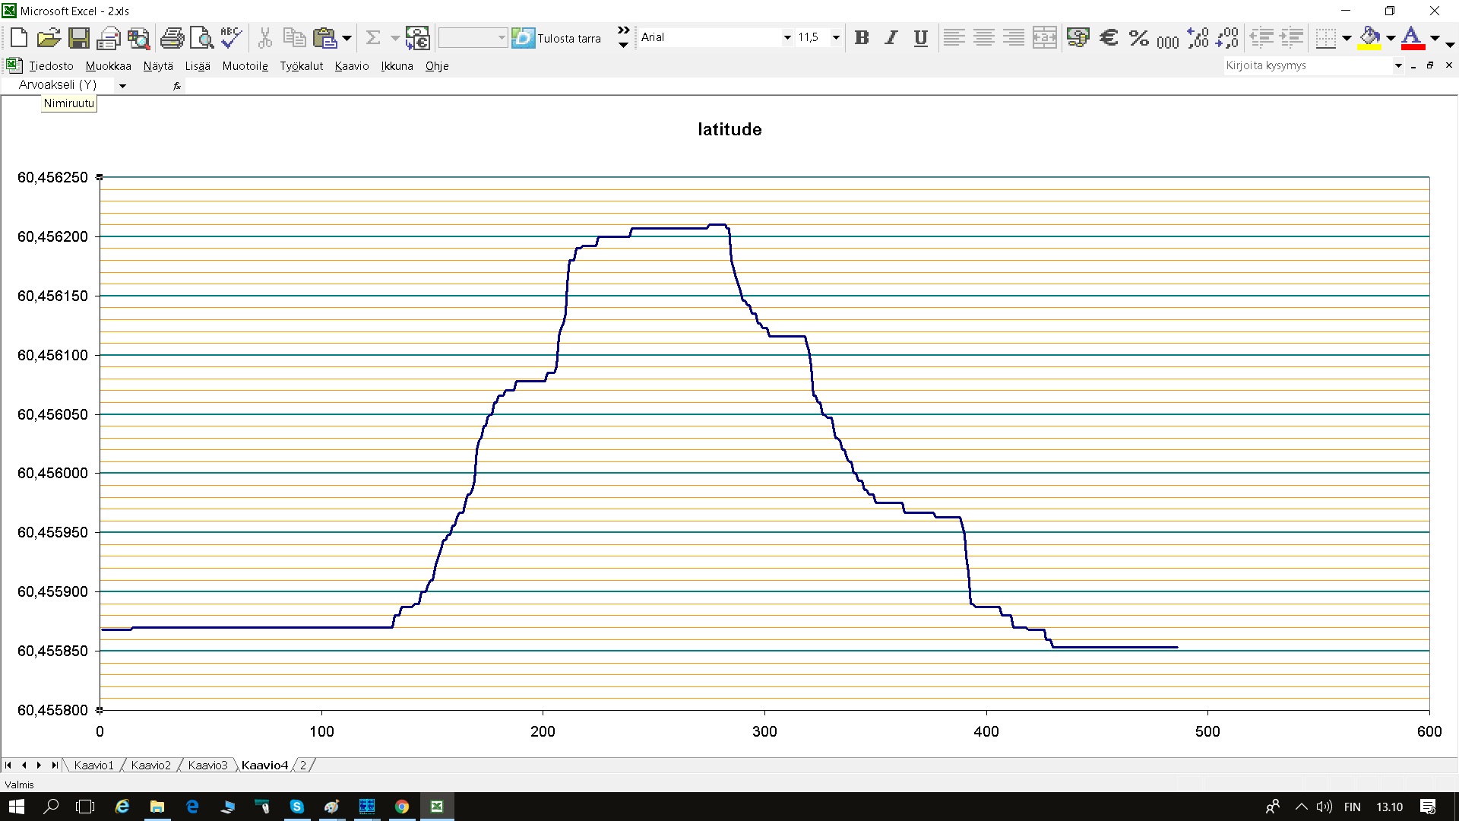Click the increase decimal icon
Screen dimensions: 1459x821
point(1198,37)
